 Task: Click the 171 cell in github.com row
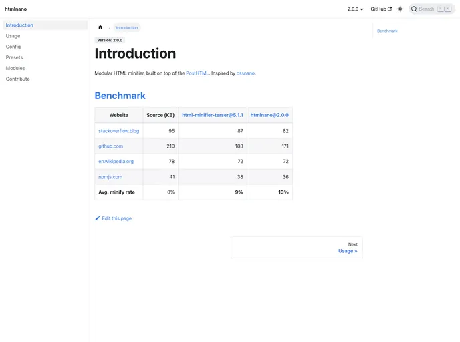pyautogui.click(x=269, y=146)
